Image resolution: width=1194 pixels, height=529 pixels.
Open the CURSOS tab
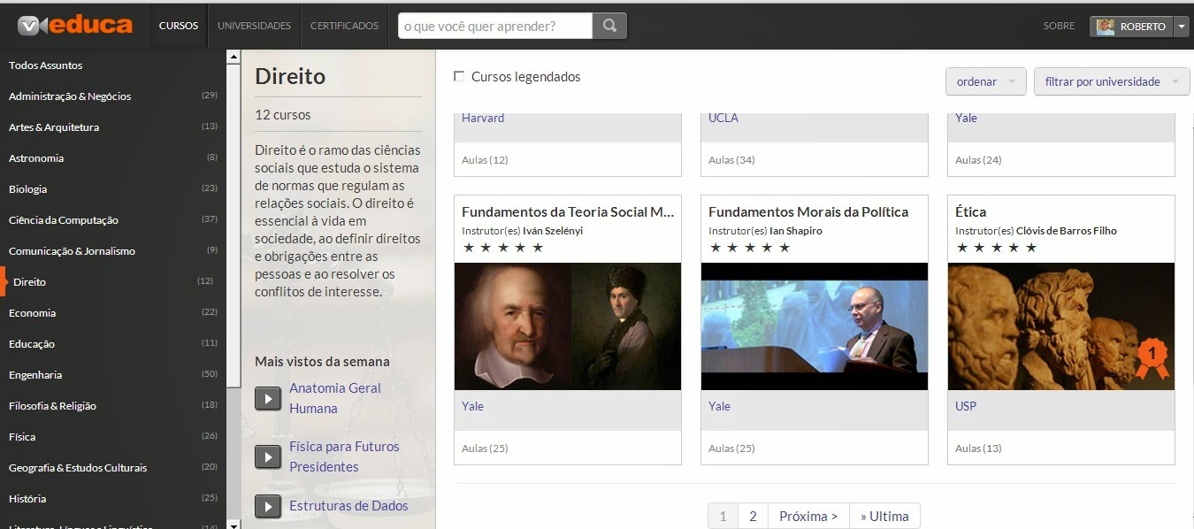tap(179, 26)
